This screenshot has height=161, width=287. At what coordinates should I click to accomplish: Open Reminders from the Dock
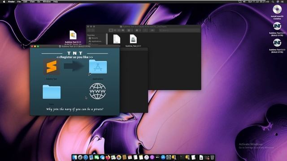coord(135,157)
